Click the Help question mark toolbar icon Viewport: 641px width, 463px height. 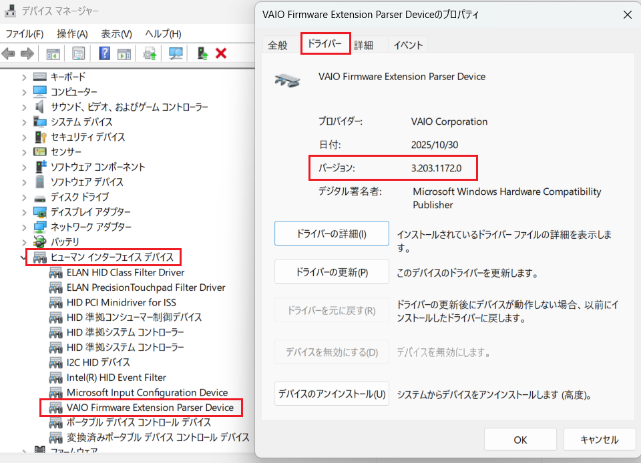pos(105,53)
